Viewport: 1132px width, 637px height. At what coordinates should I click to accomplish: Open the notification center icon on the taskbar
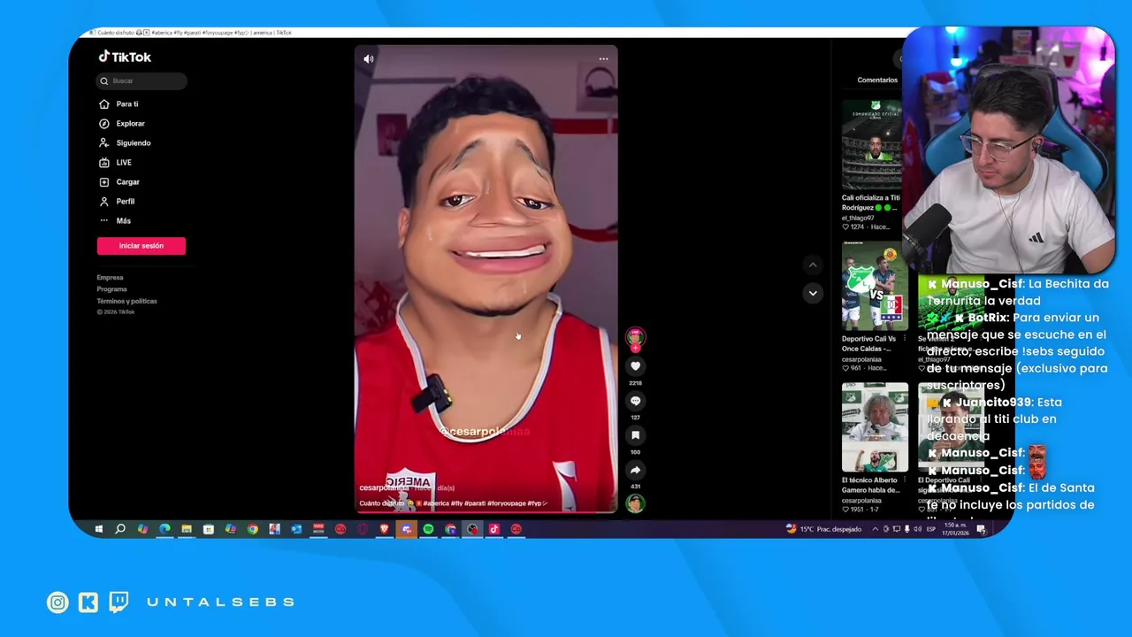981,529
